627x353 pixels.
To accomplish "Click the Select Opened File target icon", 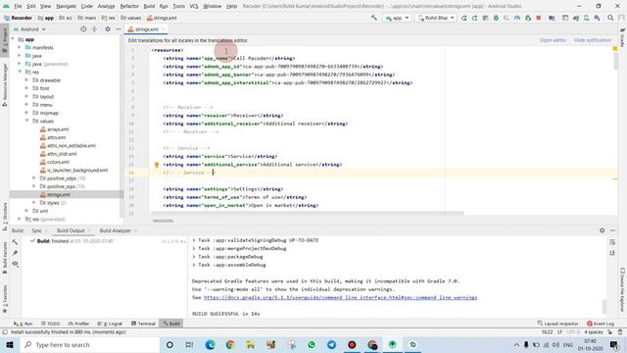I will pos(83,29).
